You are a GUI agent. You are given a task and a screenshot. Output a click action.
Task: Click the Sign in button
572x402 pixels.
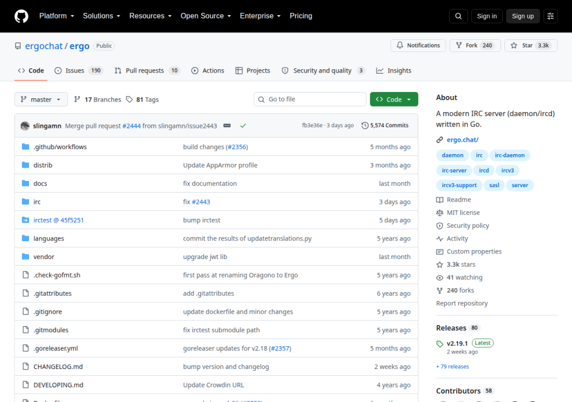[x=487, y=16]
